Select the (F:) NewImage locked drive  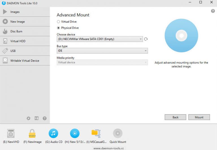click(x=32, y=133)
